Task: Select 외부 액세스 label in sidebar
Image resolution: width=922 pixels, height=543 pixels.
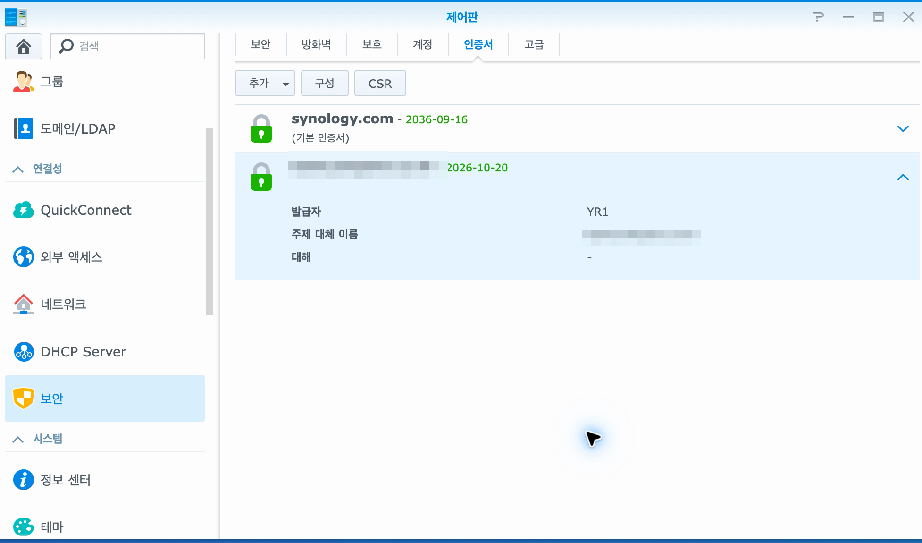Action: point(71,257)
